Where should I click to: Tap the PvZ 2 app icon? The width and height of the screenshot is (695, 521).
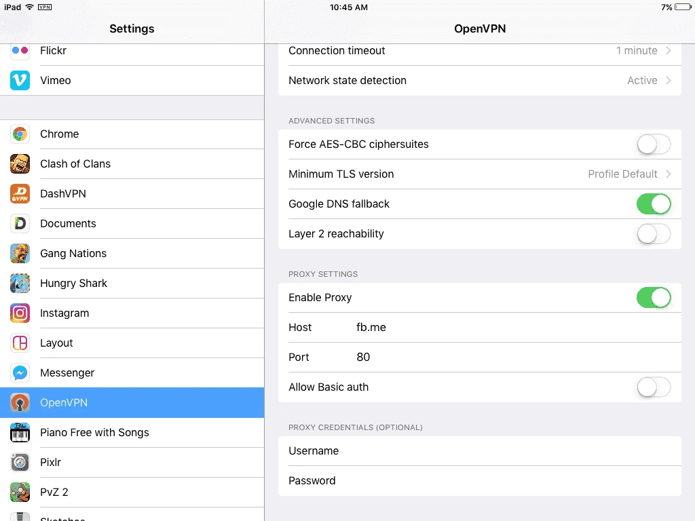pyautogui.click(x=20, y=493)
